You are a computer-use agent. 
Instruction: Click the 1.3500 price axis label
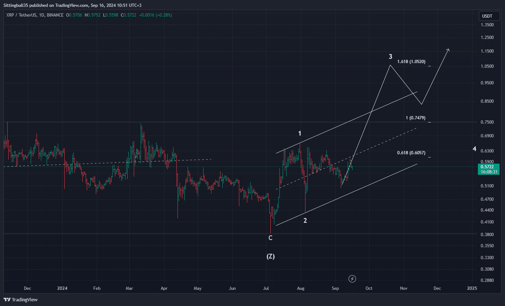point(487,25)
